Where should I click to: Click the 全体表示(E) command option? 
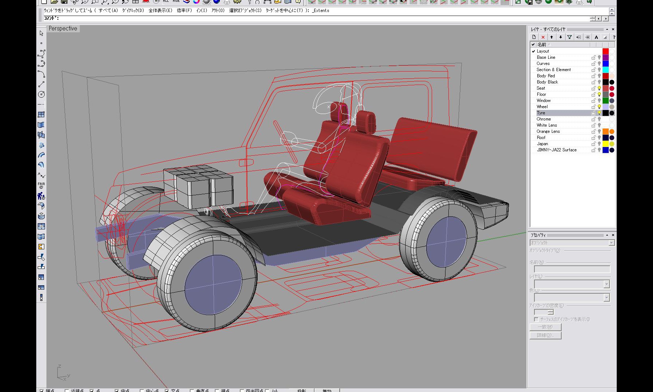160,11
